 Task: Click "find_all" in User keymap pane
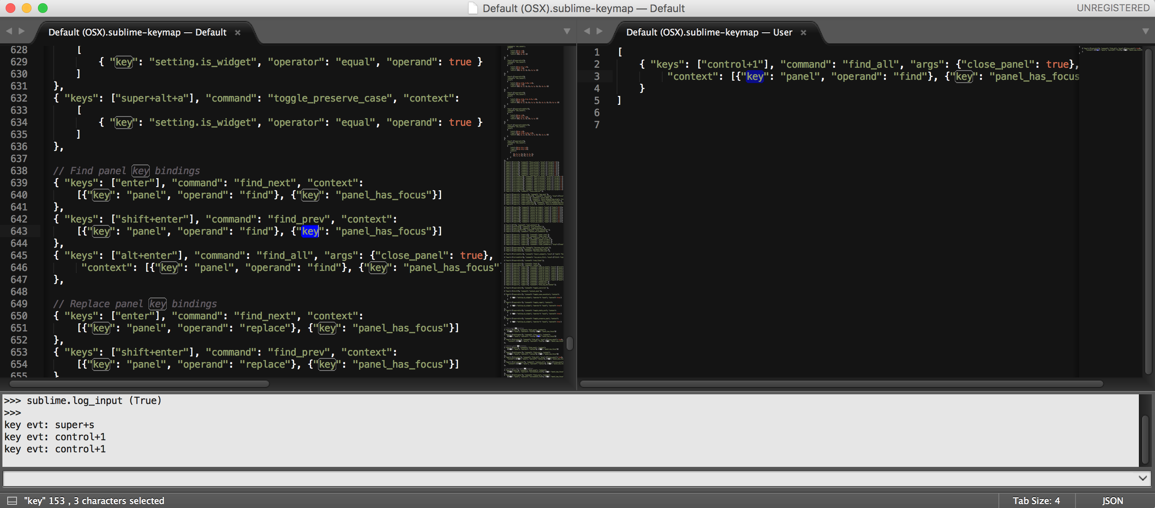click(870, 64)
